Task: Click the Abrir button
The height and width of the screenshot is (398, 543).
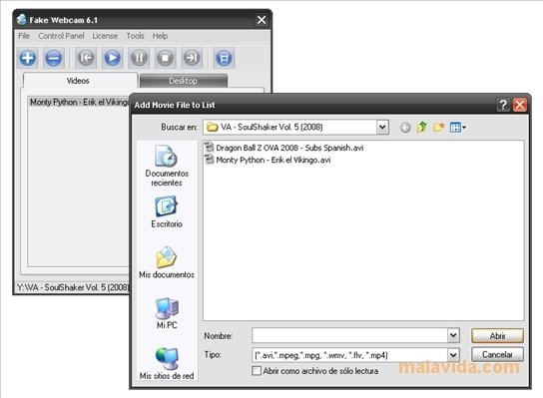Action: click(x=497, y=336)
